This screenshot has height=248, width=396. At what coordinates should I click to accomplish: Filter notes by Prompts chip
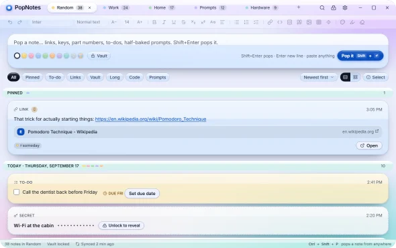coord(157,77)
